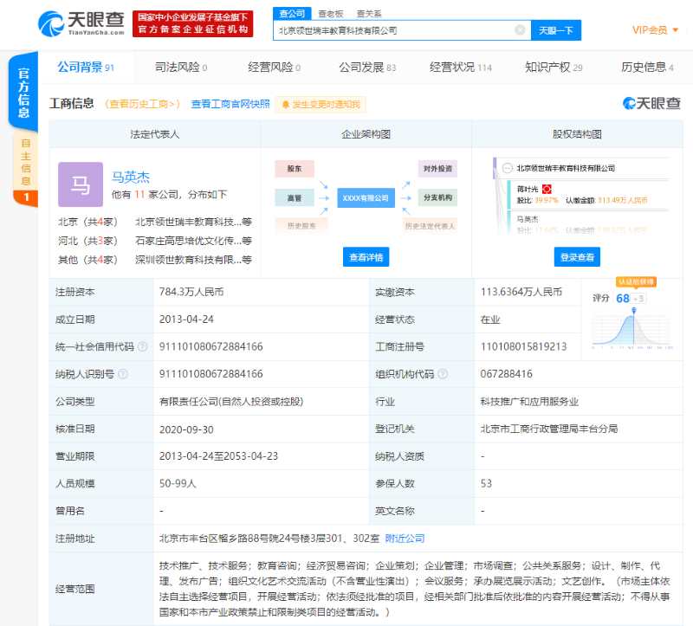693x626 pixels.
Task: Click the red 国家中小企业发展子基金旗下 banner
Action: (x=192, y=23)
